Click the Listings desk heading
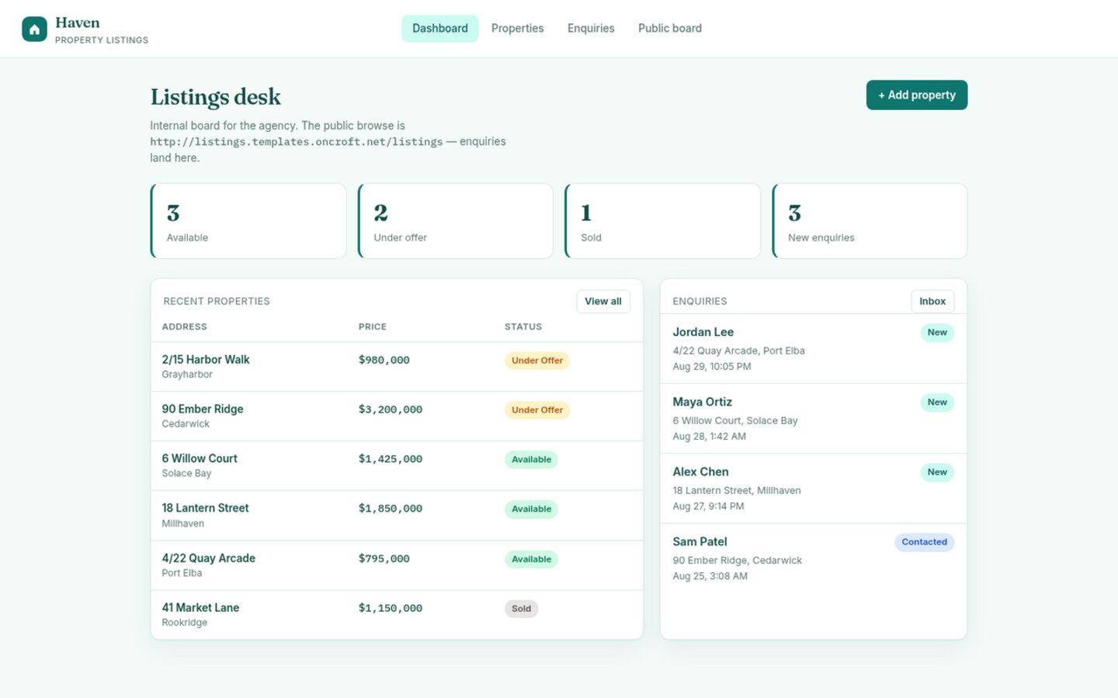Viewport: 1118px width, 698px height. point(215,97)
